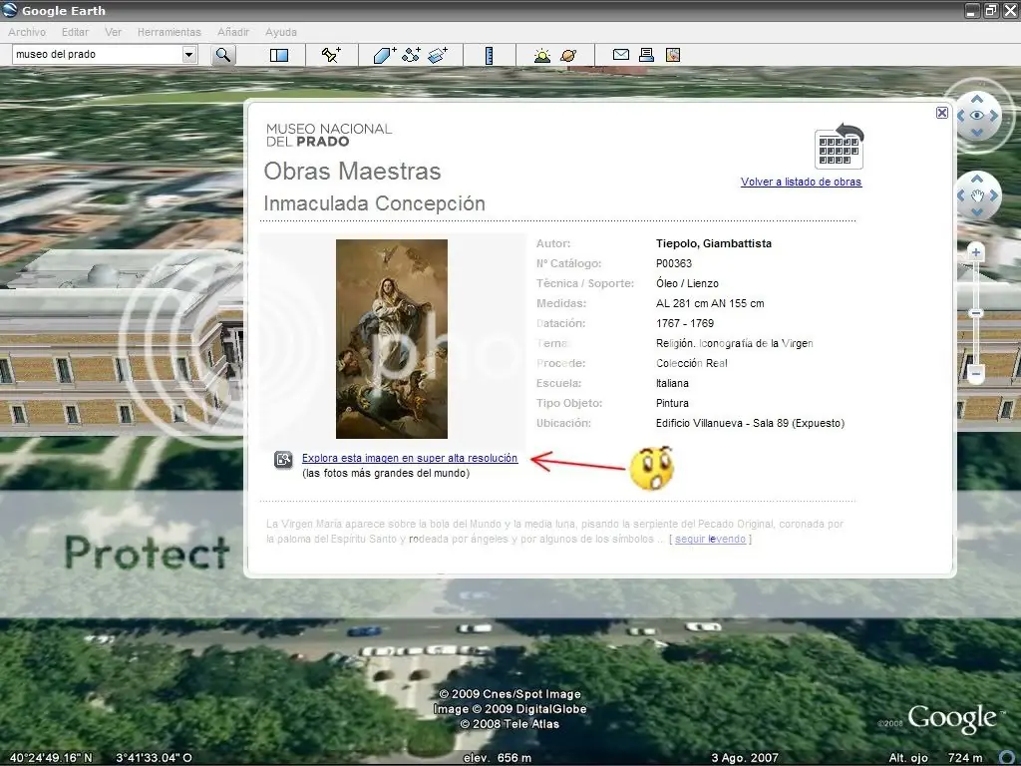The width and height of the screenshot is (1021, 766).
Task: Click location 'Edificio Villanueva - Sala 89 (Expuesto)'
Action: pos(750,423)
